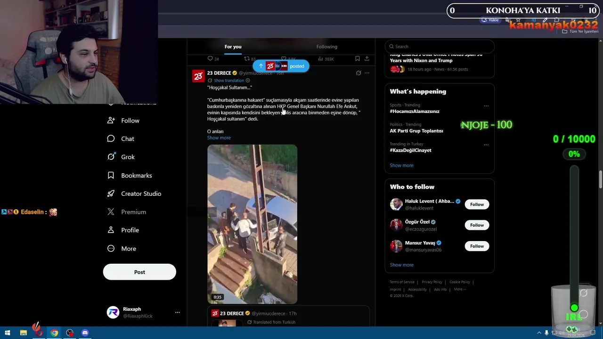Open the More sidebar menu
The height and width of the screenshot is (339, 603).
(x=122, y=249)
